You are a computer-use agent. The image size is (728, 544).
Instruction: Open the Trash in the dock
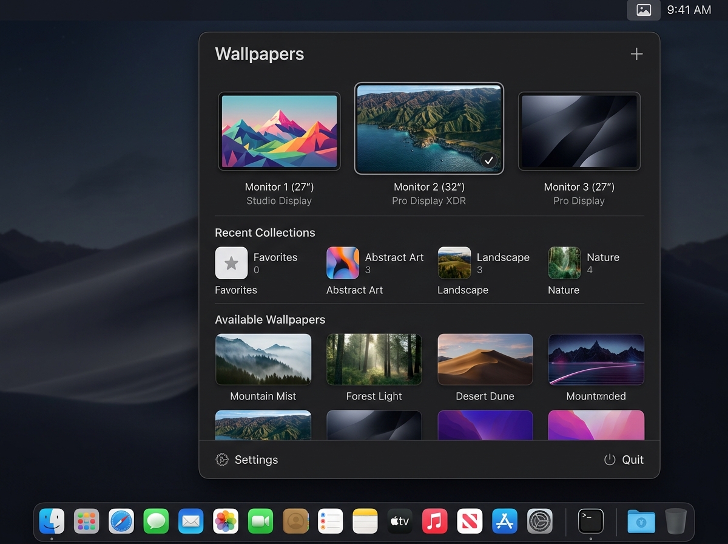coord(676,521)
